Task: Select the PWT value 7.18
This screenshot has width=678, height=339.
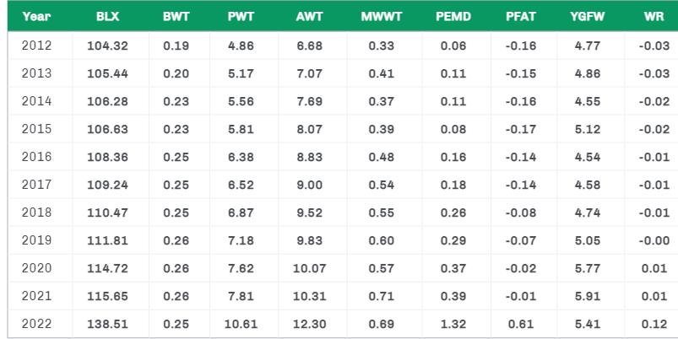Action: tap(241, 240)
